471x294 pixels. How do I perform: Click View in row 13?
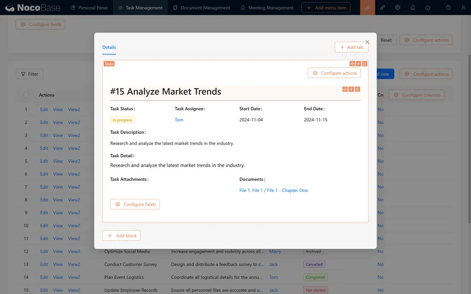coord(58,264)
